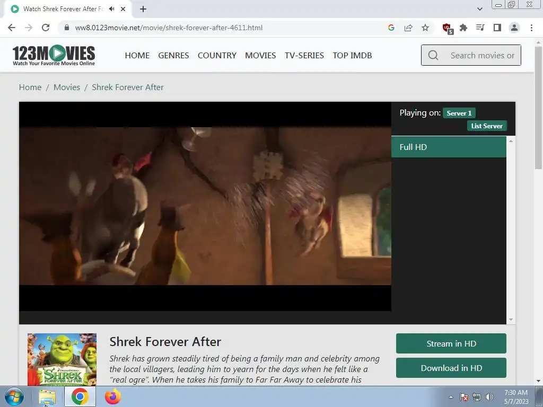Share this page via the share icon

[408, 28]
